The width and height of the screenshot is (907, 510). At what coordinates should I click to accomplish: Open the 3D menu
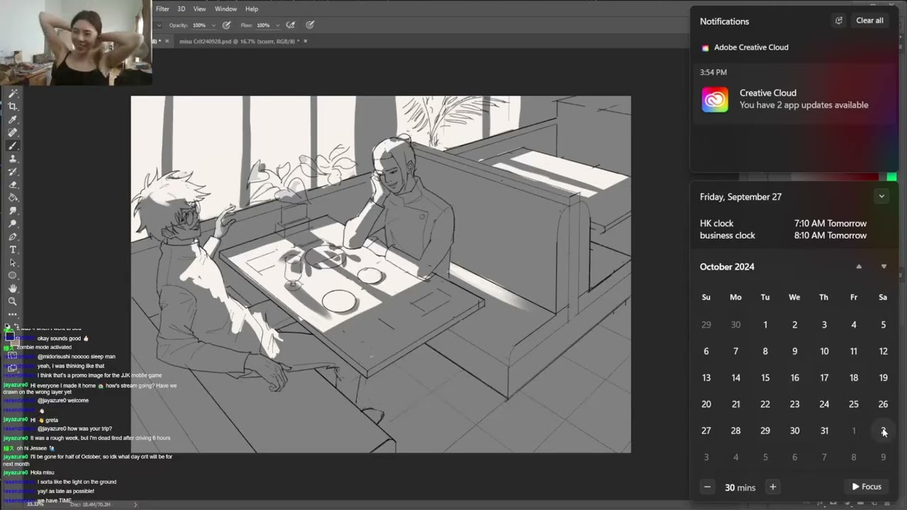[x=181, y=8]
